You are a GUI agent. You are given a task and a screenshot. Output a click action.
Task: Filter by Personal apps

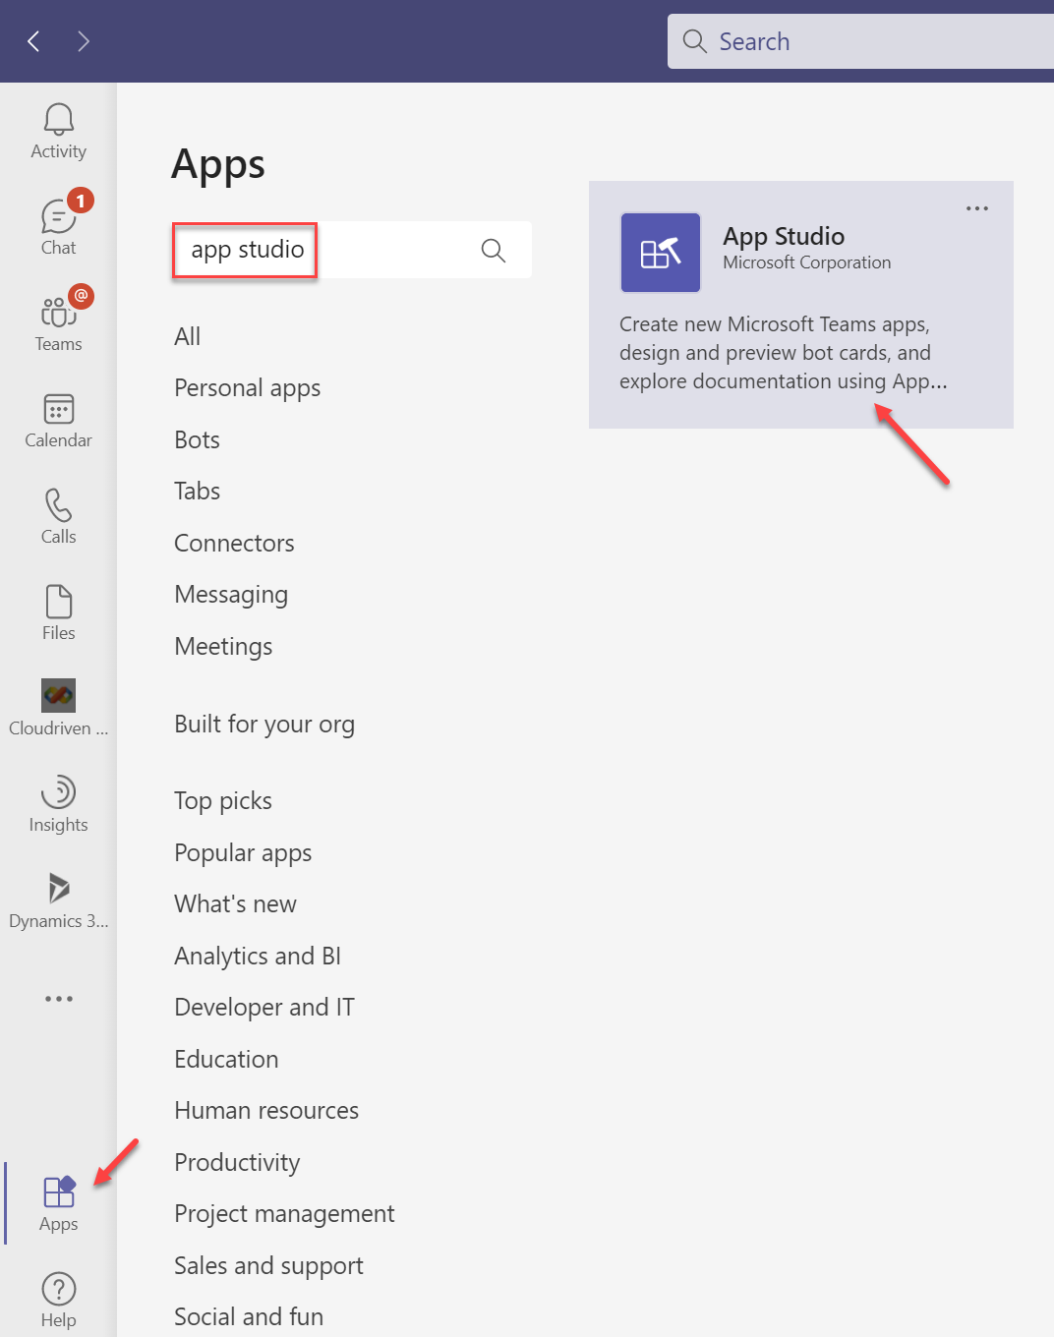click(247, 388)
